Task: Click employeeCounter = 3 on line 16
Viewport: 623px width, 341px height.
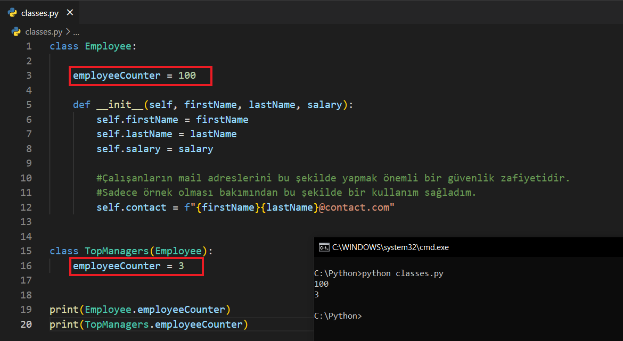Action: point(128,265)
